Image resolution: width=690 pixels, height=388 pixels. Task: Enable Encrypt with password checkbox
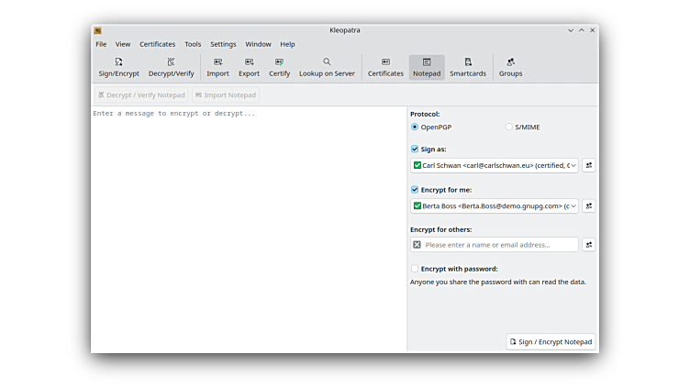[415, 269]
